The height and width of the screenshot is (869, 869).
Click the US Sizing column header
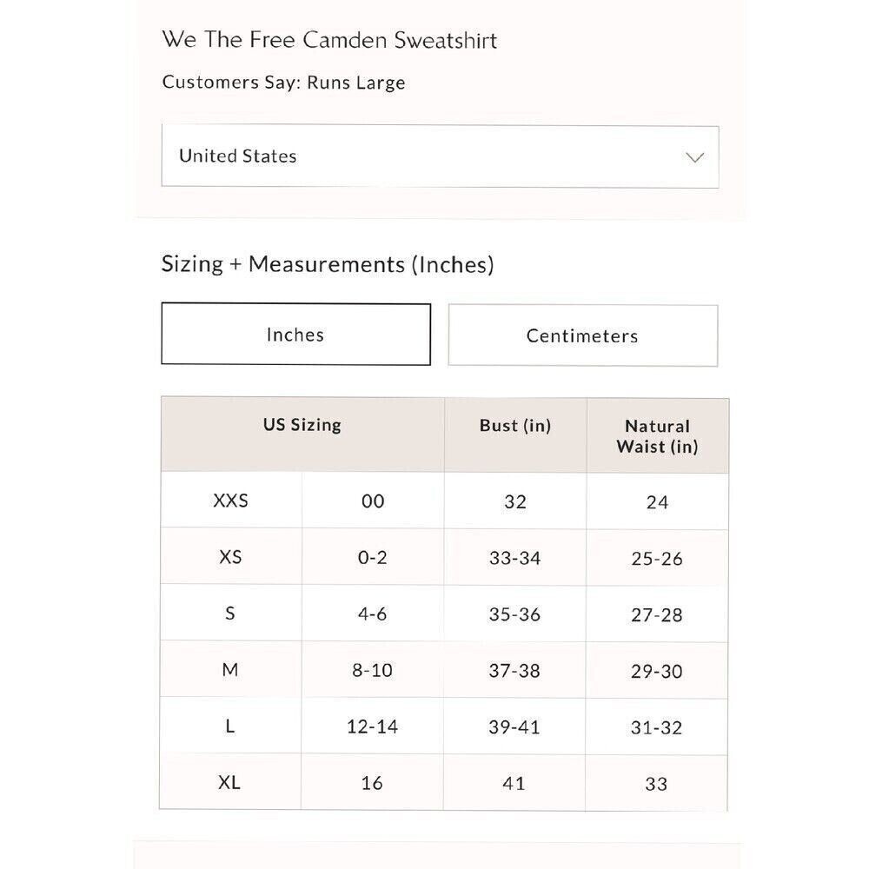[x=302, y=425]
